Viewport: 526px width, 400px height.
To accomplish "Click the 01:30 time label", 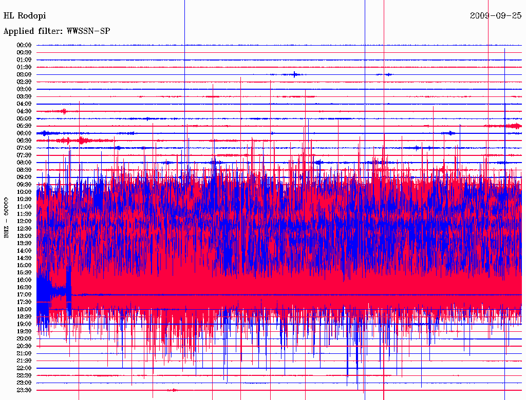I will tap(24, 67).
